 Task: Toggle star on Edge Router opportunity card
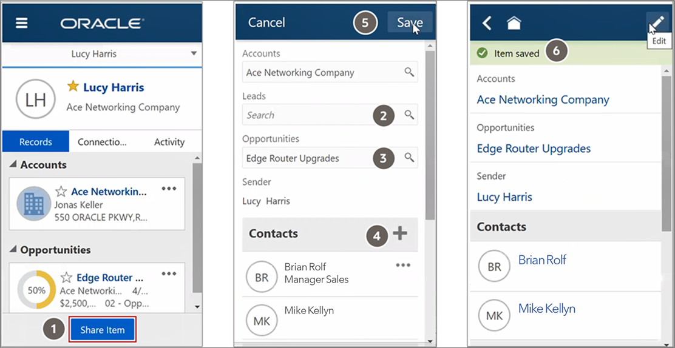pyautogui.click(x=66, y=277)
